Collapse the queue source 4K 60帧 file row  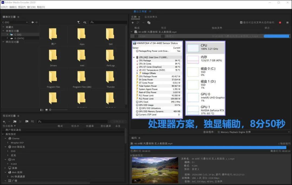(132, 32)
